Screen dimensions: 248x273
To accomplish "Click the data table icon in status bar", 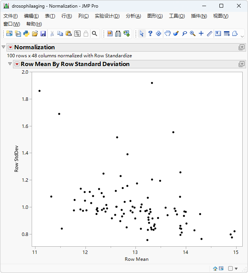I will pyautogui.click(x=221, y=268).
